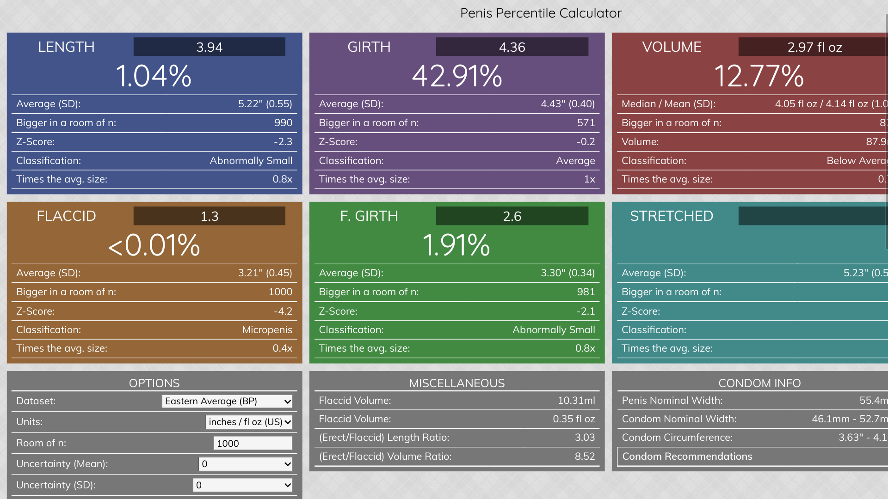Image resolution: width=888 pixels, height=499 pixels.
Task: Click the Micropenis classification value
Action: point(267,330)
